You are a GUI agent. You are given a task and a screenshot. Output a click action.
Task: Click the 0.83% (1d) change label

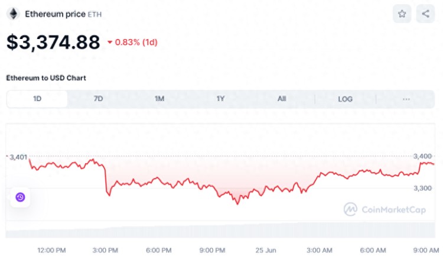pyautogui.click(x=136, y=42)
